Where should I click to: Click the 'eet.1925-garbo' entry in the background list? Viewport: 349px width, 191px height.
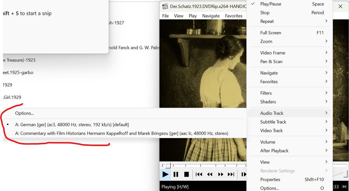tap(18, 72)
